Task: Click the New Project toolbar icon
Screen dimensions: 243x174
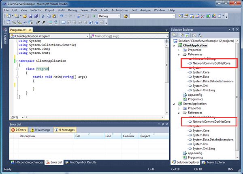Action: pyautogui.click(x=9, y=16)
